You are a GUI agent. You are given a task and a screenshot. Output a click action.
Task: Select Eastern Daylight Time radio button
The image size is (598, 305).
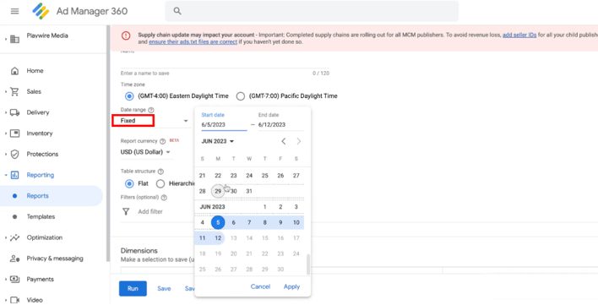point(129,96)
